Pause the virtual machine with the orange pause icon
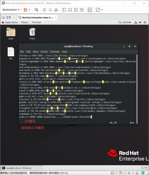The height and width of the screenshot is (175, 149). point(25,10)
